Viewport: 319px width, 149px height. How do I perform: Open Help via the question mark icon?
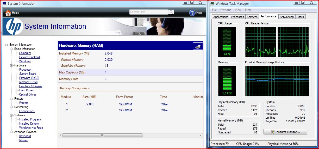(192, 13)
